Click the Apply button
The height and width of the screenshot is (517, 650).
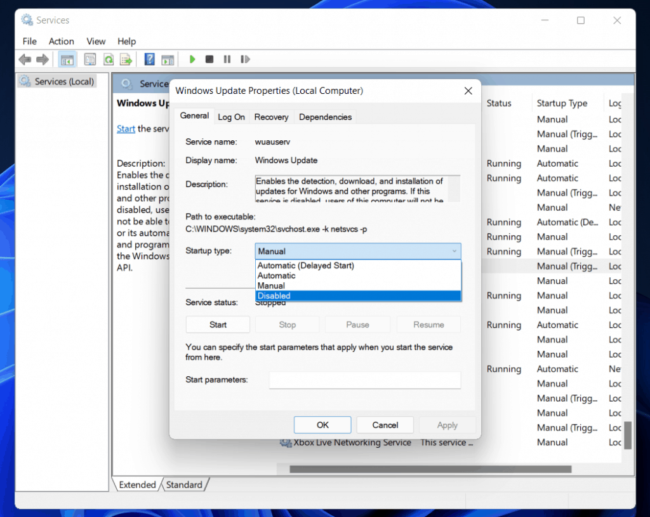point(447,425)
